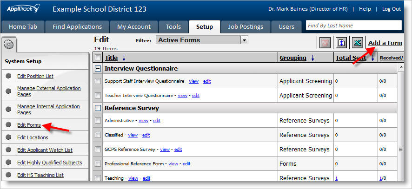This screenshot has height=189, width=412.
Task: Click the Find By Last Name field
Action: (x=353, y=26)
